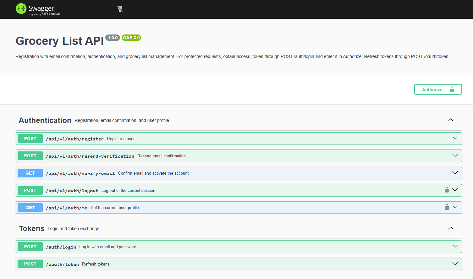473x279 pixels.
Task: Expand the resend-verification endpoint chevron
Action: pyautogui.click(x=455, y=155)
